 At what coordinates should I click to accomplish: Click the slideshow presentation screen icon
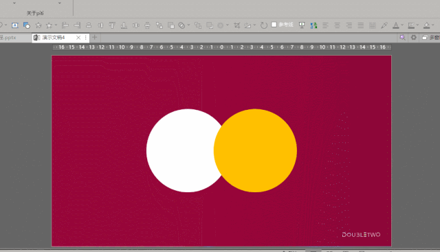coord(302,25)
